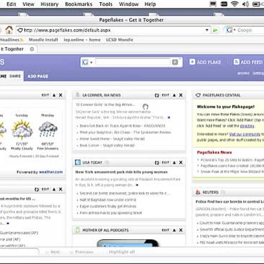264x264 pixels.
Task: Open the iep.online - home bookmark
Action: click(82, 40)
